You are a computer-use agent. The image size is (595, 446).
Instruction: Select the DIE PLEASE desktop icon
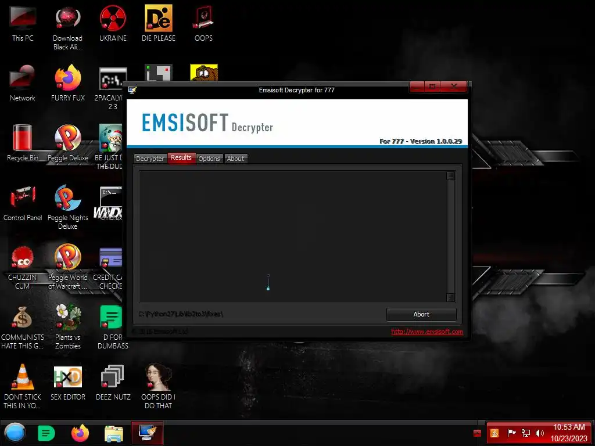(x=158, y=23)
